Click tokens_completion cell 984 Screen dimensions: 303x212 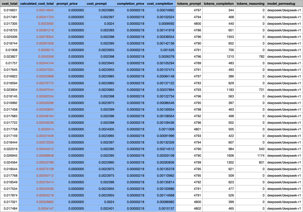tap(219, 149)
